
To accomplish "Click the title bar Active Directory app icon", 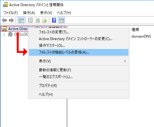I will click(5, 5).
